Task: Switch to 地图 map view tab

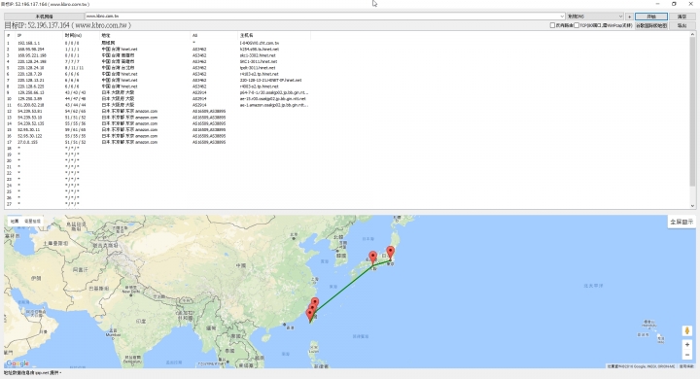Action: click(15, 221)
